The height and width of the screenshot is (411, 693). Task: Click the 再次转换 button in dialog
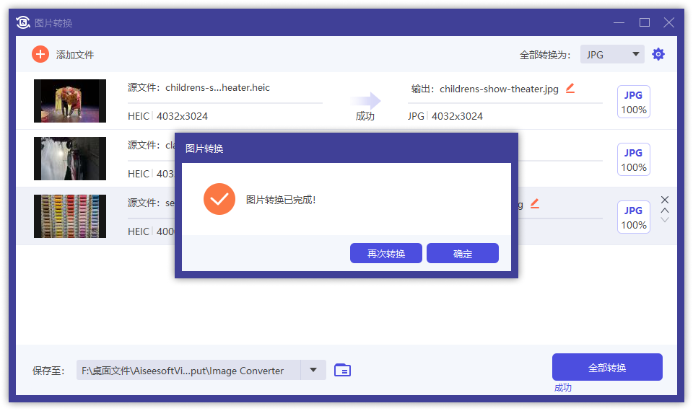point(385,253)
